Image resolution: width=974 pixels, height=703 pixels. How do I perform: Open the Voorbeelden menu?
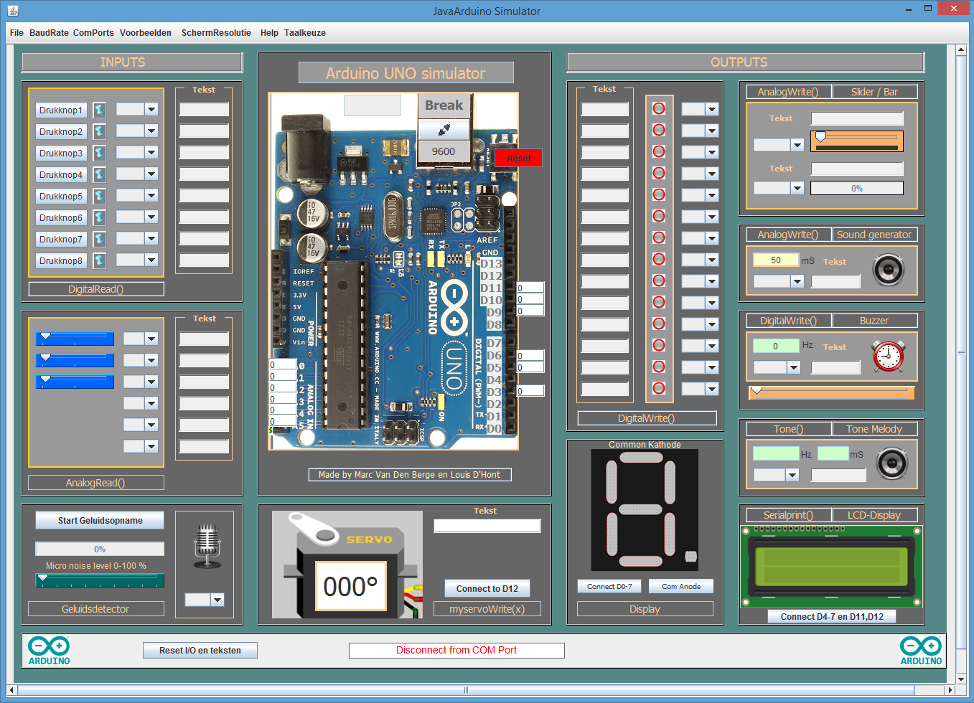pos(146,33)
